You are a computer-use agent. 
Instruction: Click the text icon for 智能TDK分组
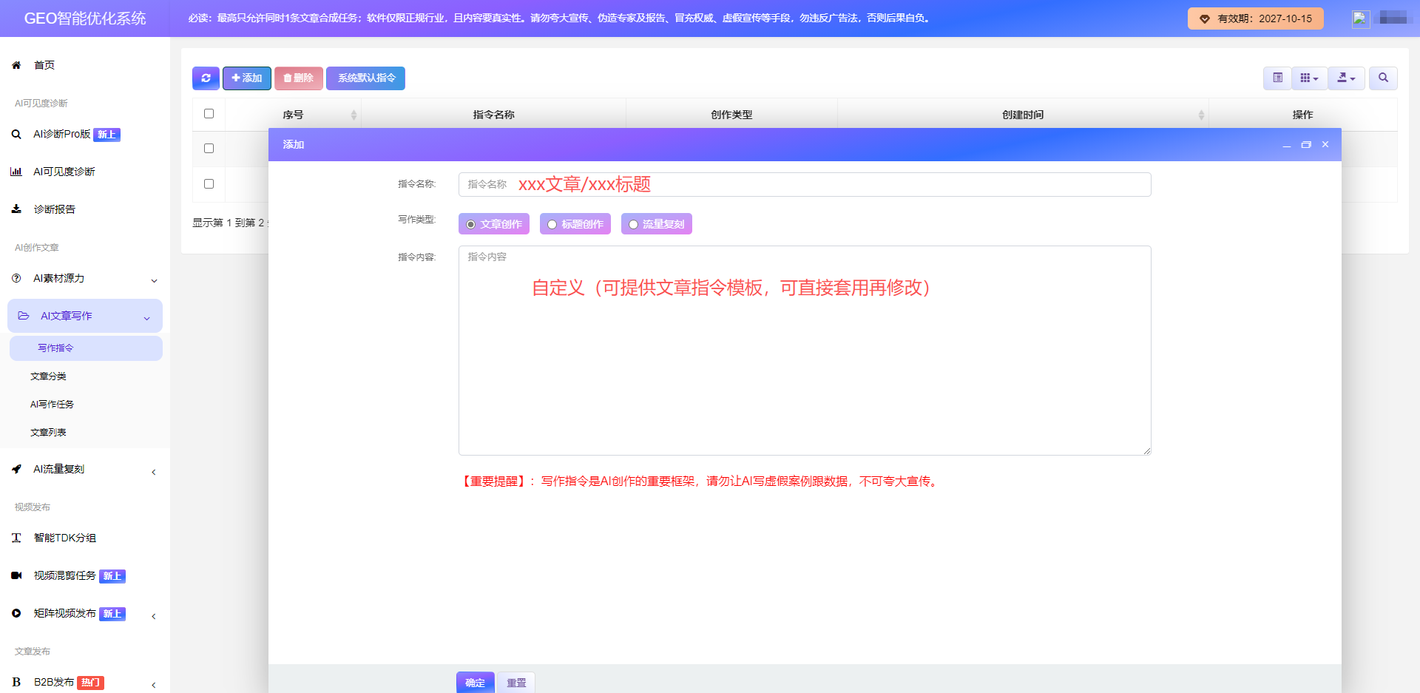click(16, 538)
